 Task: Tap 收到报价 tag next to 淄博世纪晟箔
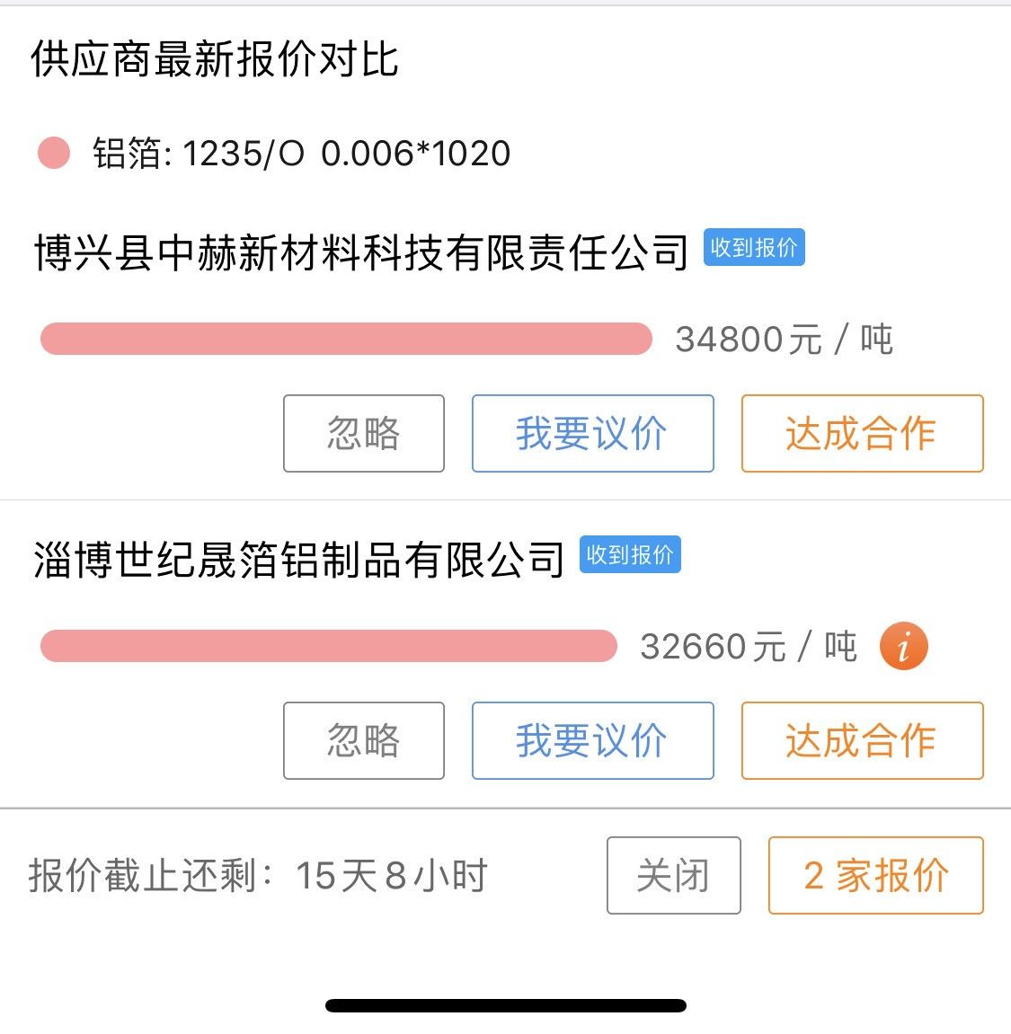point(630,554)
